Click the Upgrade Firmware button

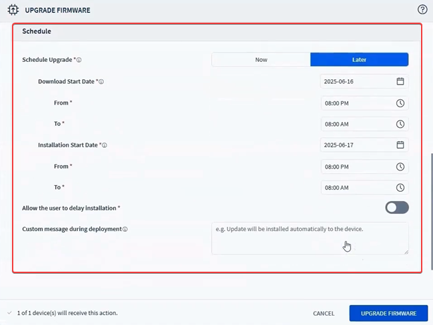tap(388, 314)
